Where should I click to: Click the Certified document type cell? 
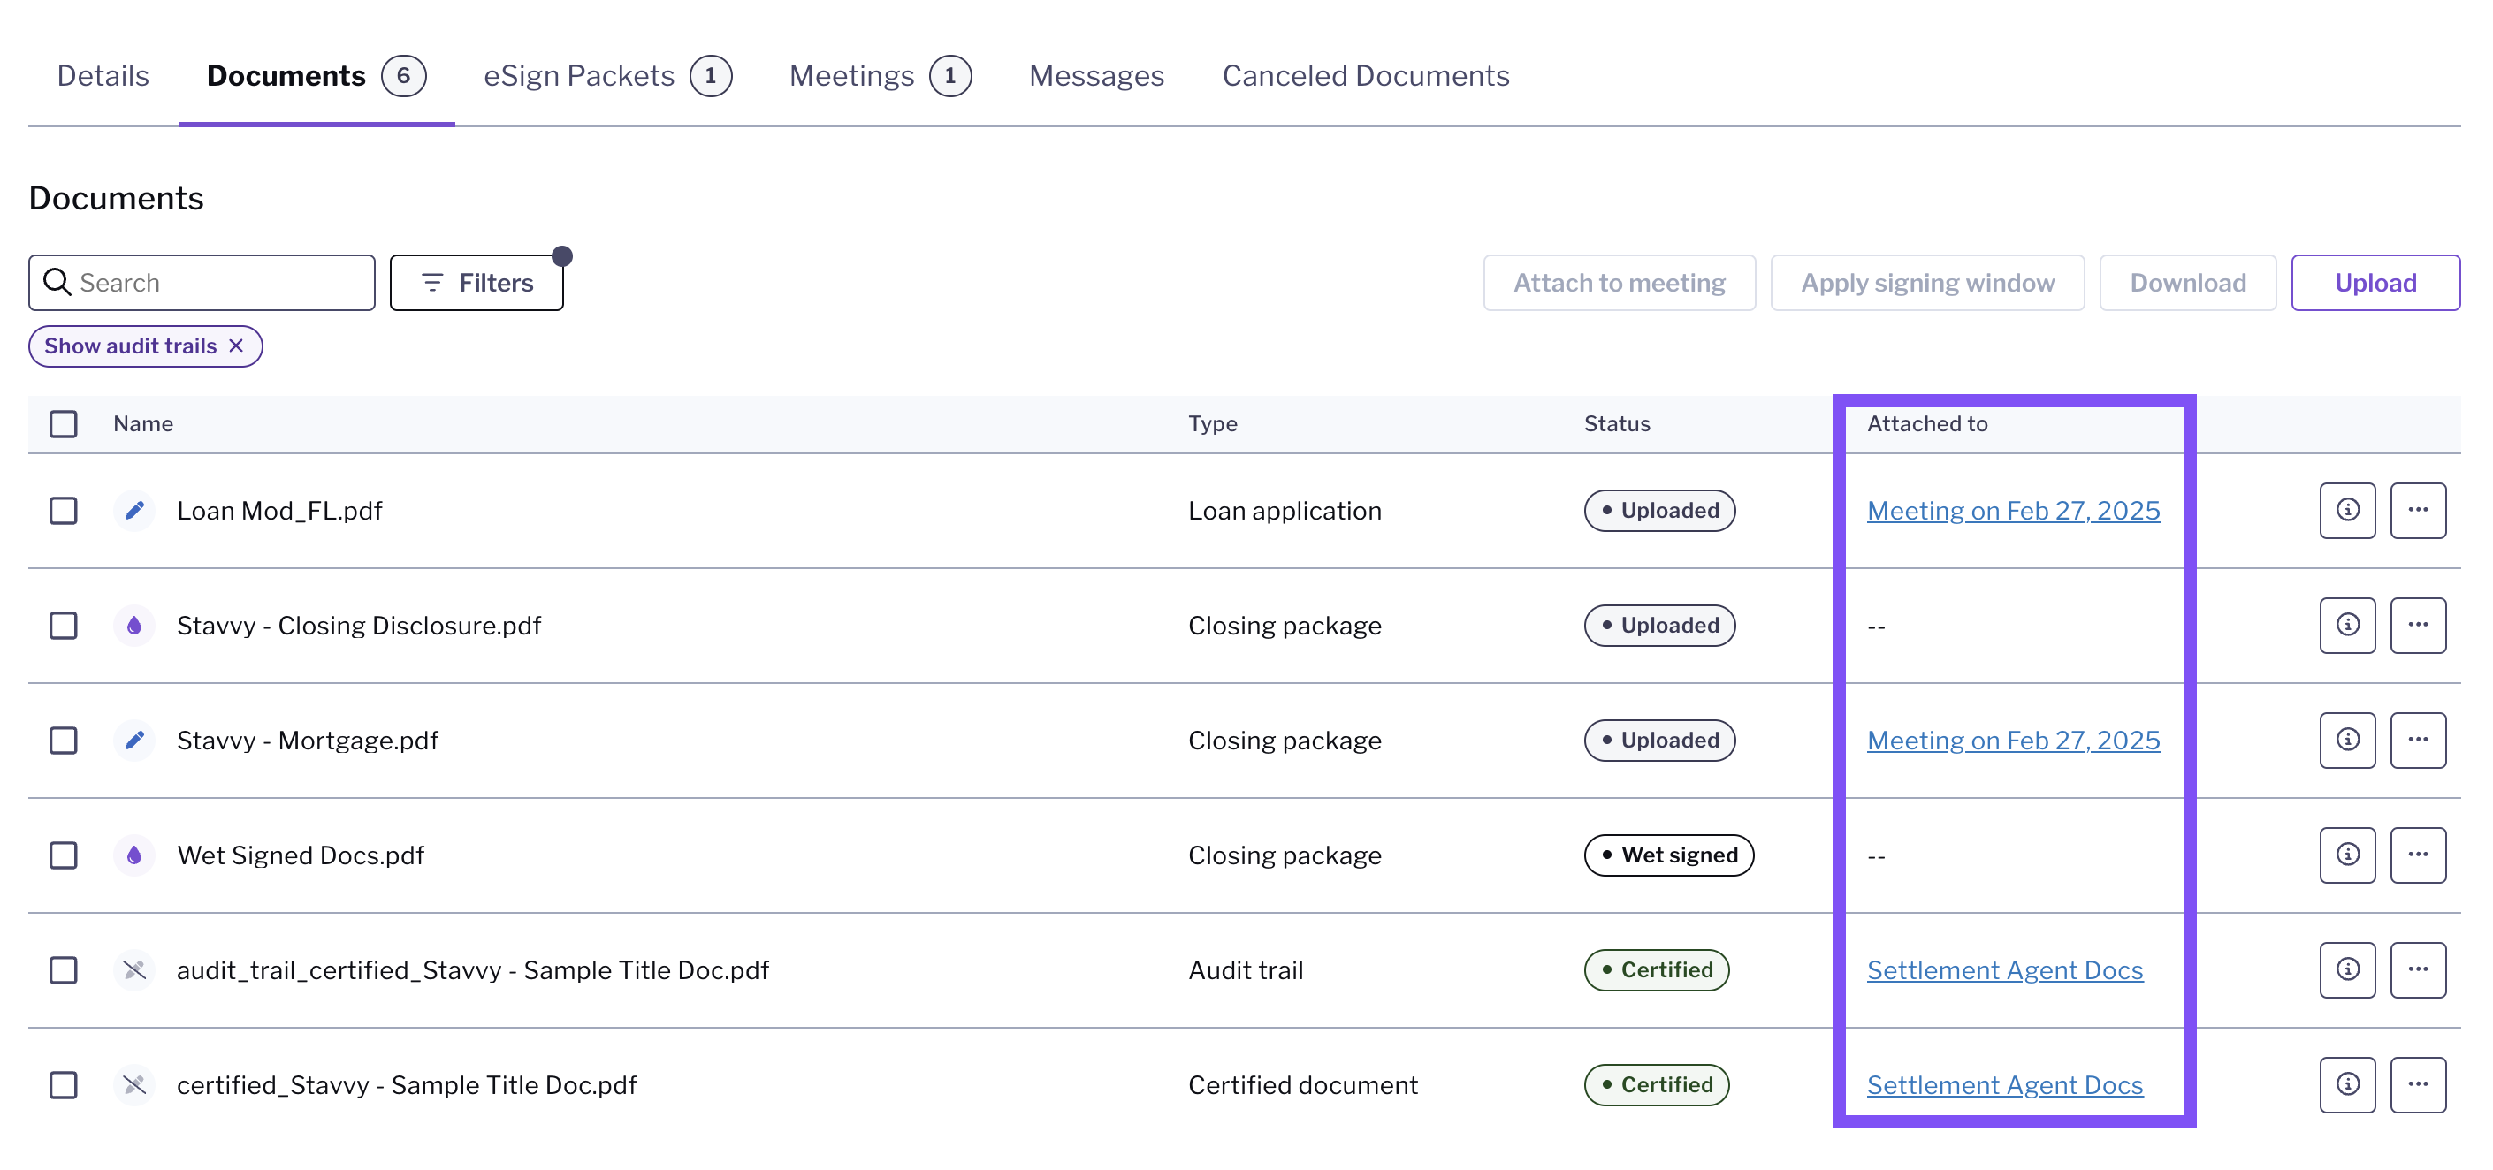tap(1302, 1085)
